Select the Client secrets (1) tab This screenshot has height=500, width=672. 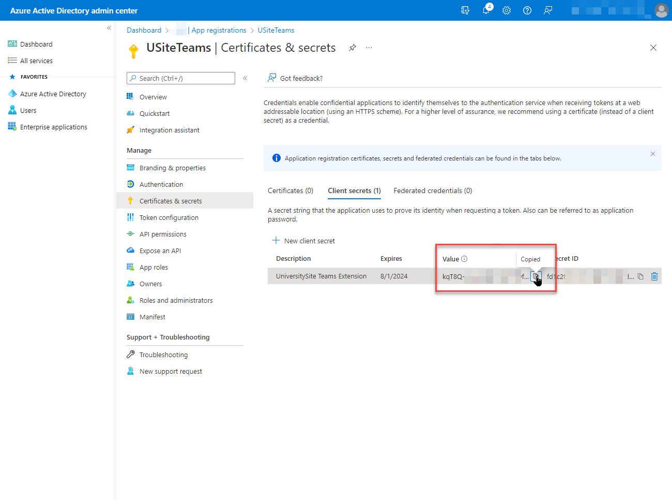coord(355,190)
